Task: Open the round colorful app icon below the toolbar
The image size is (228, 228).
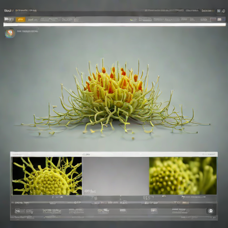Action: tap(10, 33)
